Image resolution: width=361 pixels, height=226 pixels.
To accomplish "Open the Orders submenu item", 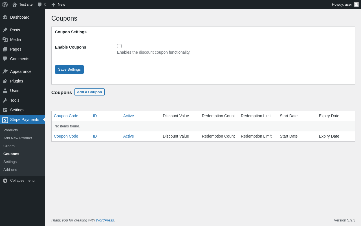I will coord(9,146).
